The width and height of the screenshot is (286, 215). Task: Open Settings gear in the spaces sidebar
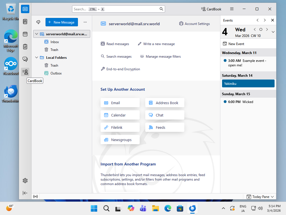[25, 181]
